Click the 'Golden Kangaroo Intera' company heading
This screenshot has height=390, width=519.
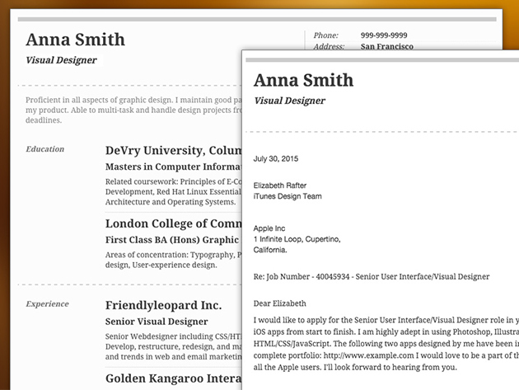click(174, 378)
